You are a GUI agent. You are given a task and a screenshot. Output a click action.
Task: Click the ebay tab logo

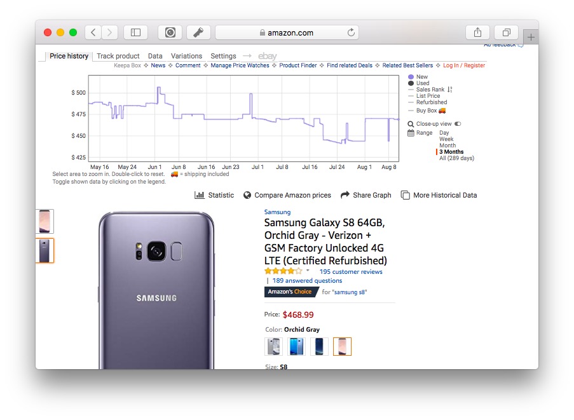point(267,56)
